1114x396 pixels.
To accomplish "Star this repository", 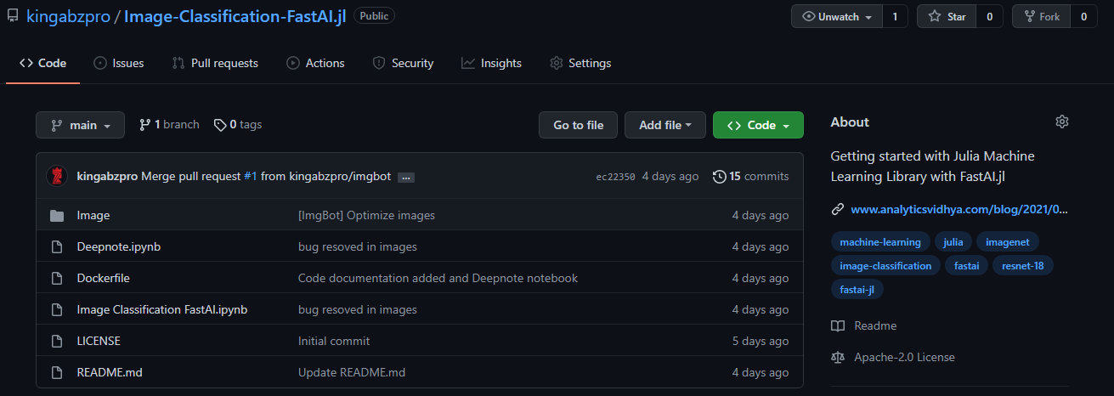I will [947, 16].
